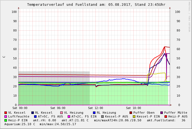Click the Heiz-P AUS legend label
Image resolution: width=192 pixels, height=129 pixels.
click(x=178, y=116)
